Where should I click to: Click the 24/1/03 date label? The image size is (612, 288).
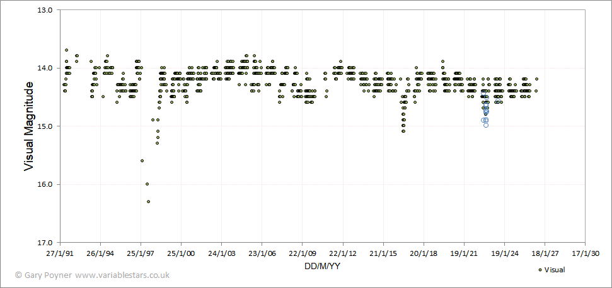click(221, 254)
